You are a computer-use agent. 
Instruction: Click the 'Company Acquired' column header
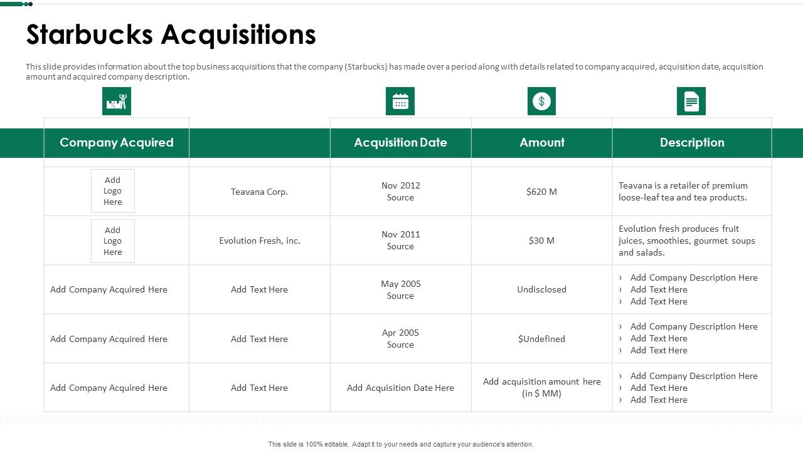(117, 143)
